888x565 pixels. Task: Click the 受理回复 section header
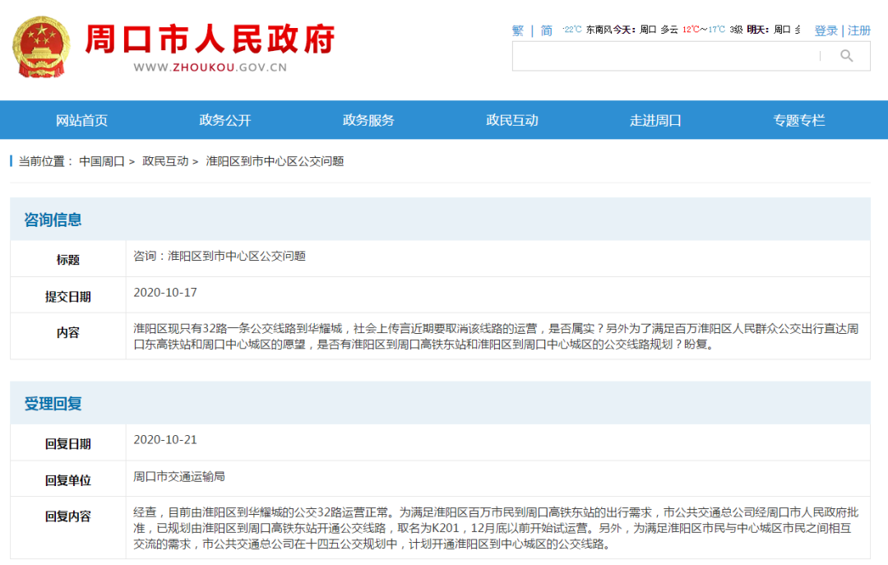(53, 404)
